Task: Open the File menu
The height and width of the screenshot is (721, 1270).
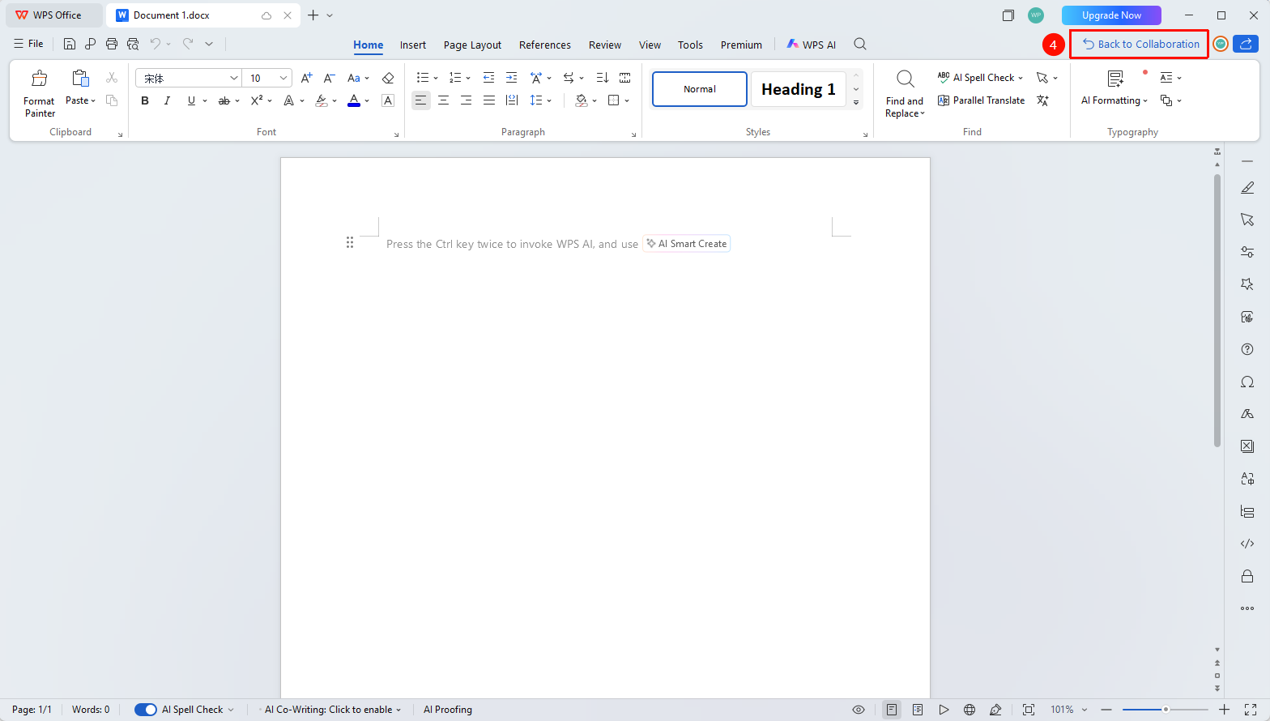Action: point(29,44)
